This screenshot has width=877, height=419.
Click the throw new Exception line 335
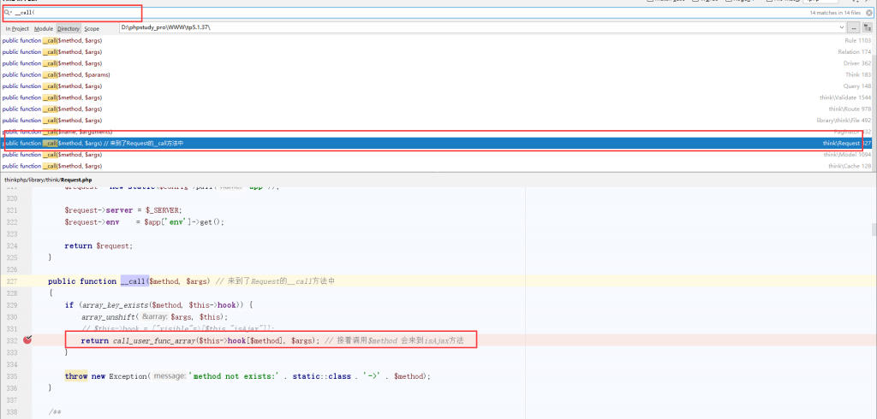tap(248, 376)
